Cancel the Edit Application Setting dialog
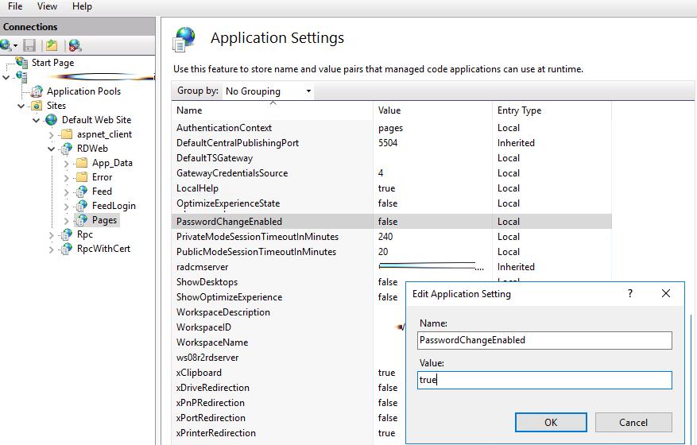The height and width of the screenshot is (445, 697). [633, 422]
